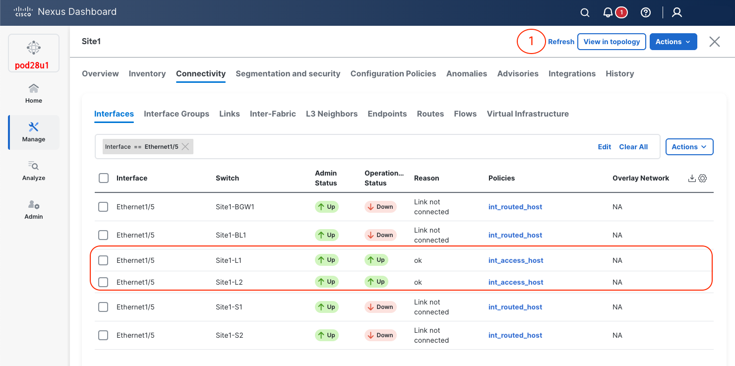Go to Home in the sidebar
This screenshot has height=366, width=735.
click(x=34, y=93)
